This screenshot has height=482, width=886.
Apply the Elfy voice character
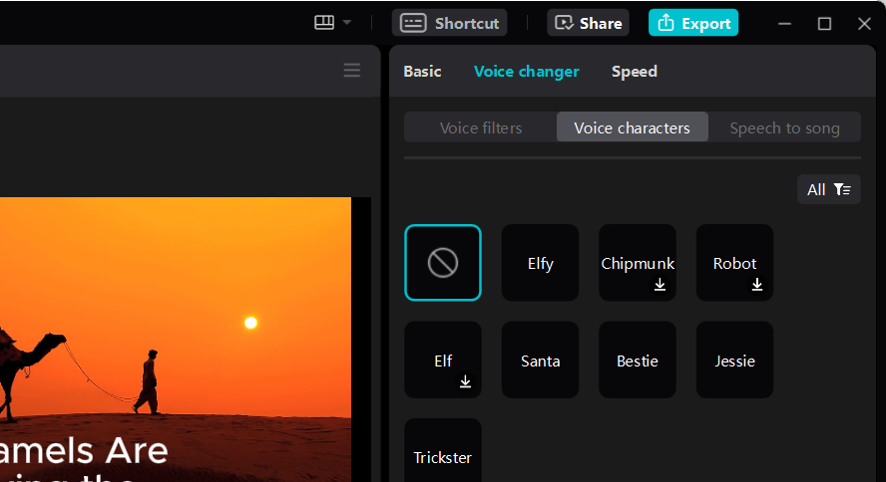tap(540, 263)
